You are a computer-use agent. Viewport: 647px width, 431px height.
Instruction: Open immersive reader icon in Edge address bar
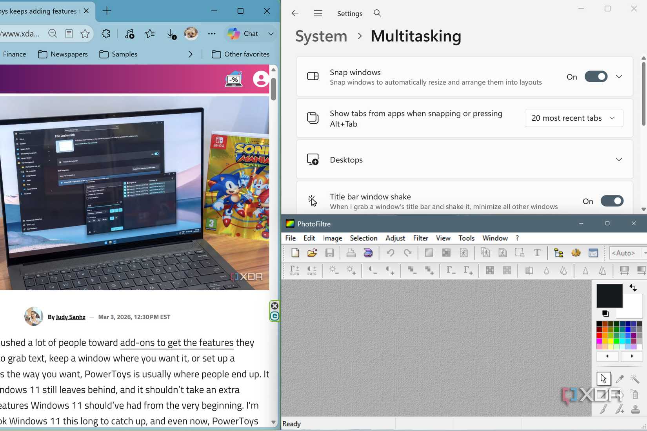click(x=69, y=34)
